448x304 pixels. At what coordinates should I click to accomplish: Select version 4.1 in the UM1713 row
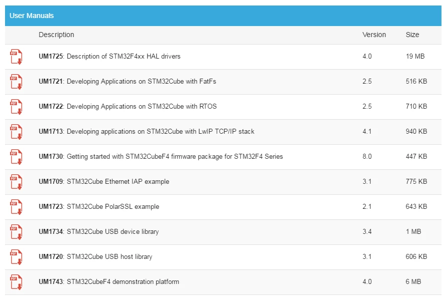click(367, 132)
